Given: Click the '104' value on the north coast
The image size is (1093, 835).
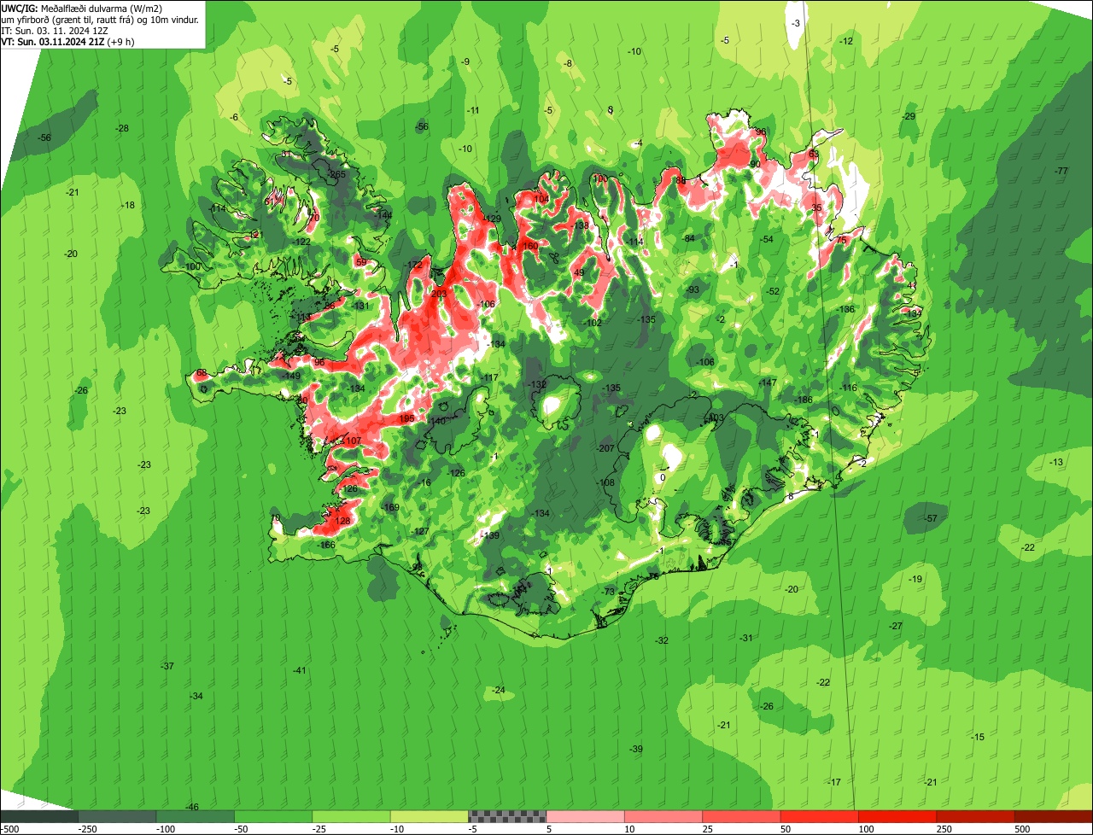Looking at the screenshot, I should [x=541, y=198].
